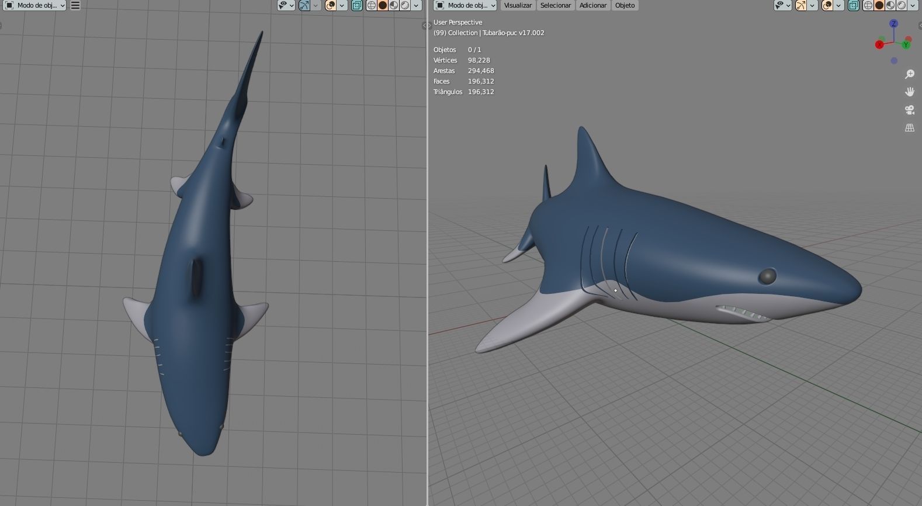Image resolution: width=922 pixels, height=506 pixels.
Task: Expand the gizmo options arrow in left viewport
Action: coord(316,5)
